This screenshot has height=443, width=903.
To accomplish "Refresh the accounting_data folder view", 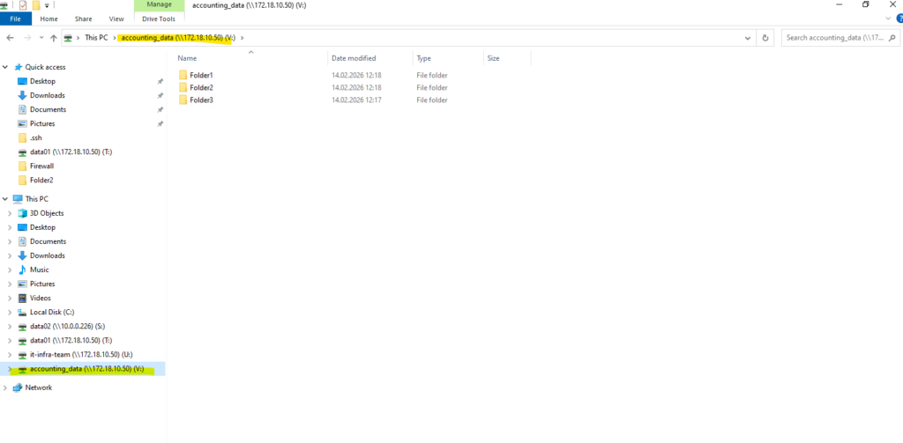I will coord(765,38).
